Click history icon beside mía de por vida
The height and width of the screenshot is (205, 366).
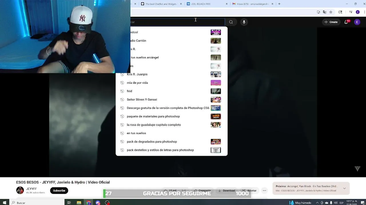pyautogui.click(x=122, y=83)
